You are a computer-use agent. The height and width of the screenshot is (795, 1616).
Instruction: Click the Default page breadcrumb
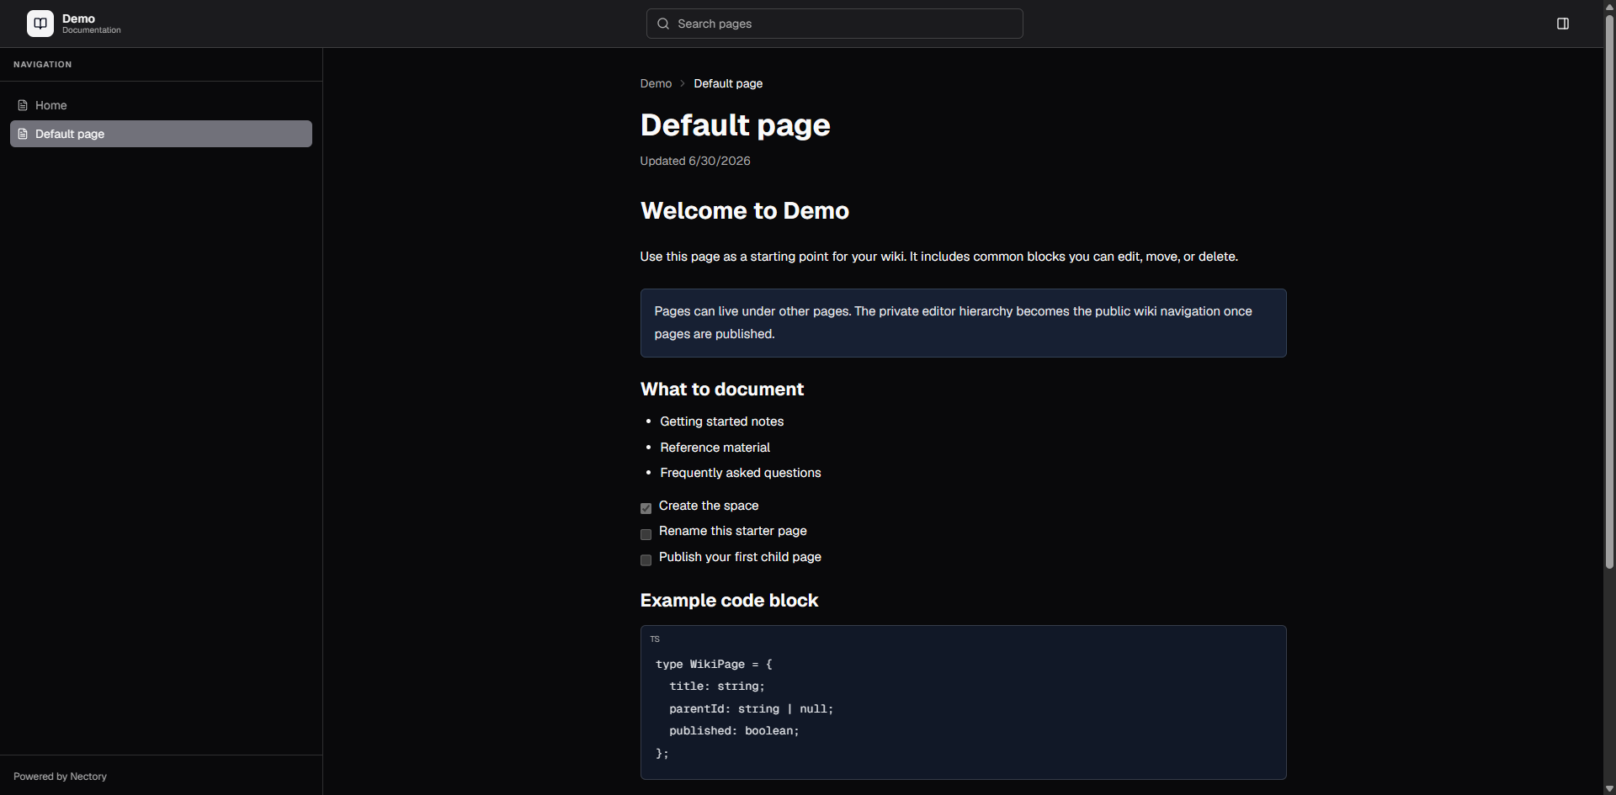coord(728,83)
